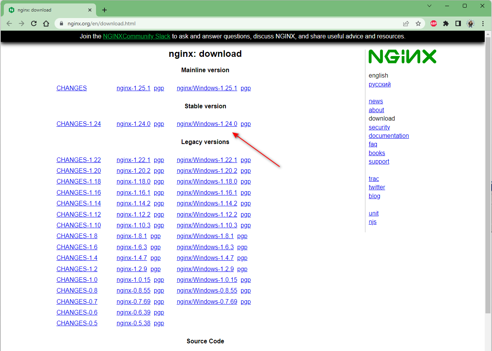Viewport: 492px width, 351px height.
Task: Open the NGINXCommunity Slack link
Action: pos(137,36)
